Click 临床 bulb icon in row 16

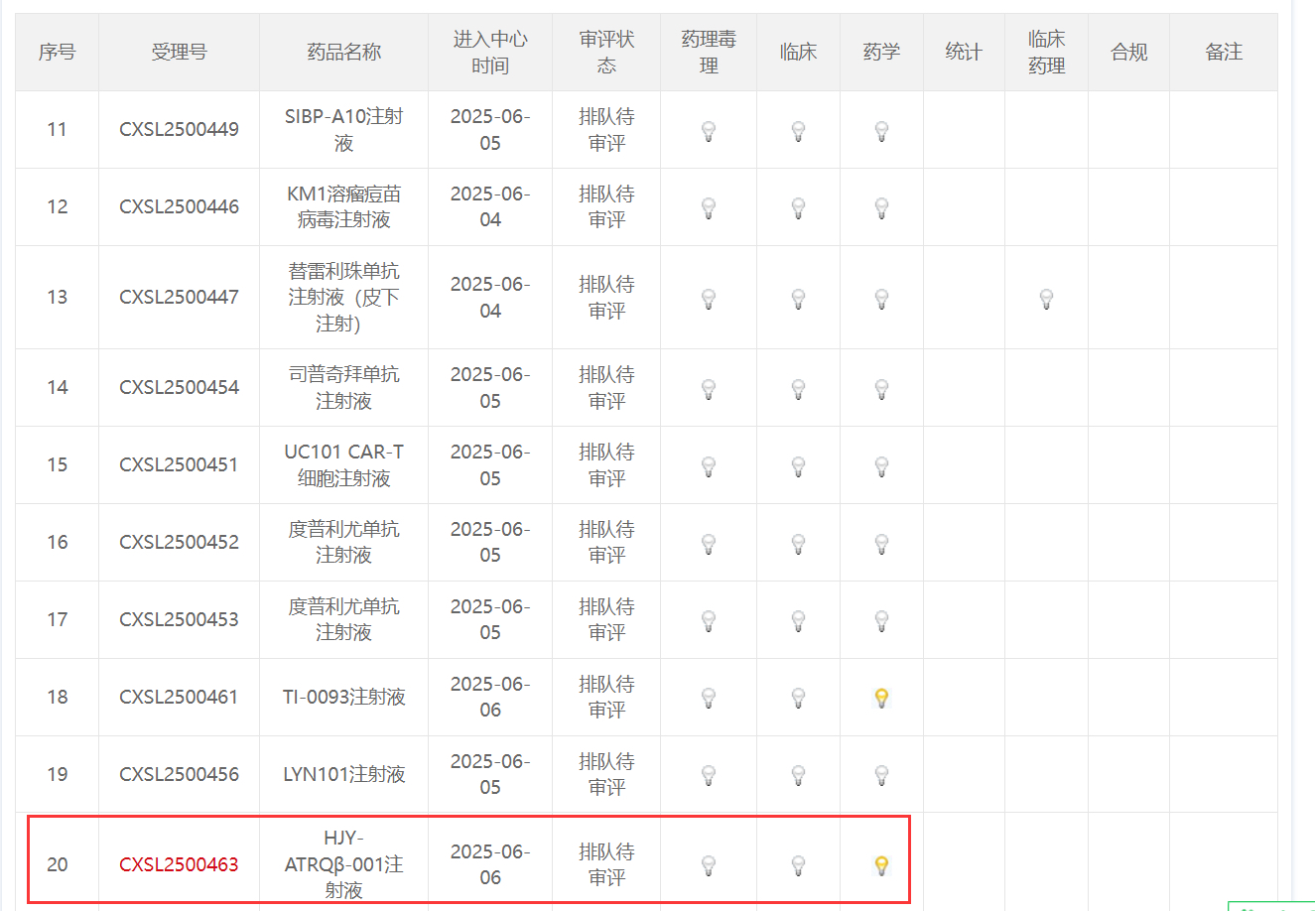point(798,543)
